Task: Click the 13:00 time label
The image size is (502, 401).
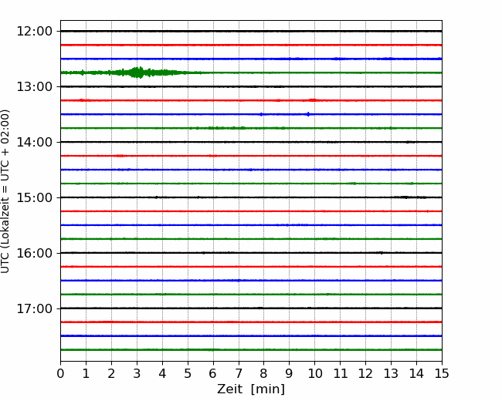Action: [x=34, y=86]
